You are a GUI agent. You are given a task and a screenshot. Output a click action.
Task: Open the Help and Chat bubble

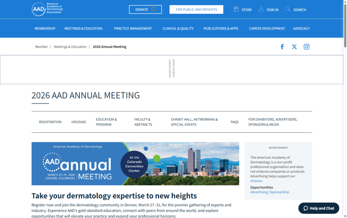click(x=319, y=208)
